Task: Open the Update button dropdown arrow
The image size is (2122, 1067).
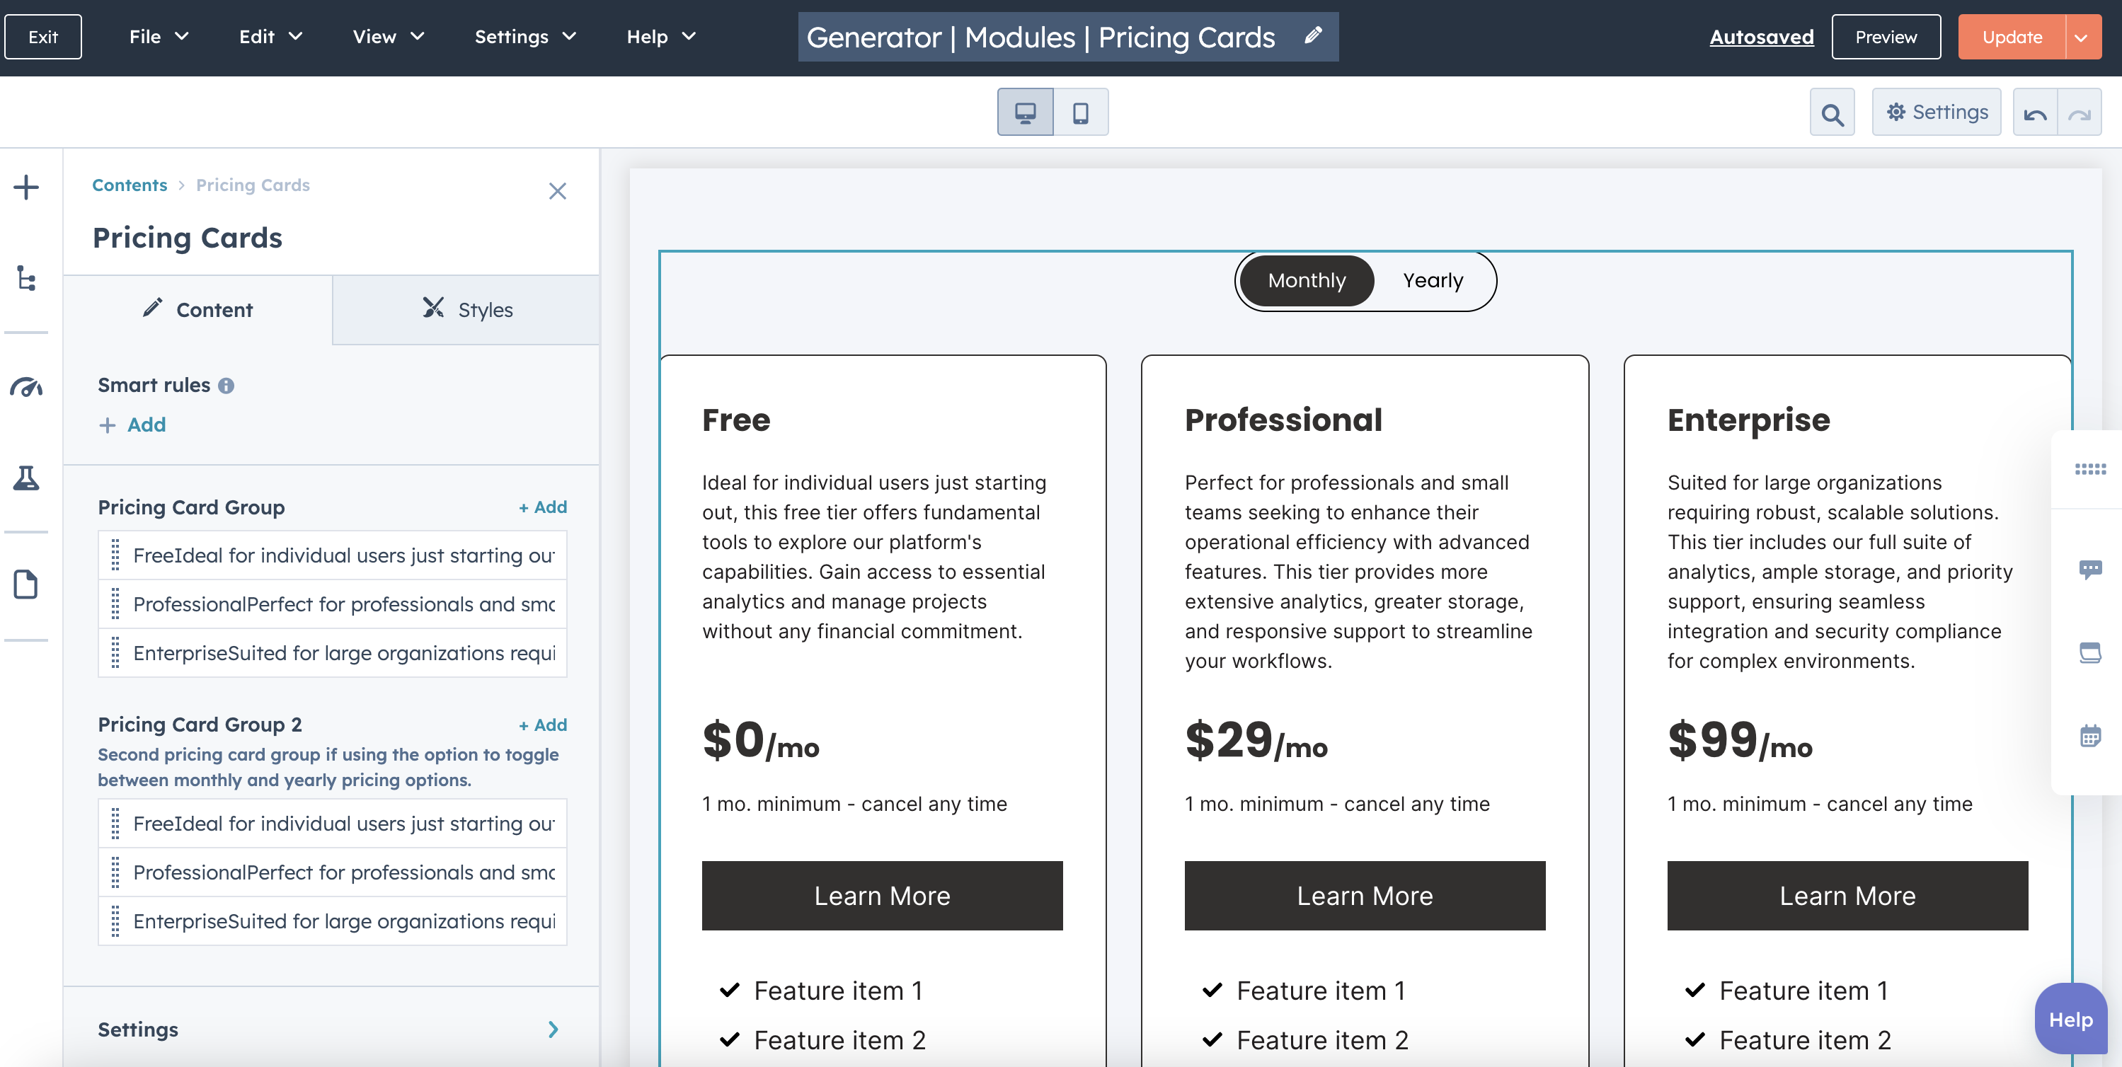Action: pyautogui.click(x=2082, y=37)
